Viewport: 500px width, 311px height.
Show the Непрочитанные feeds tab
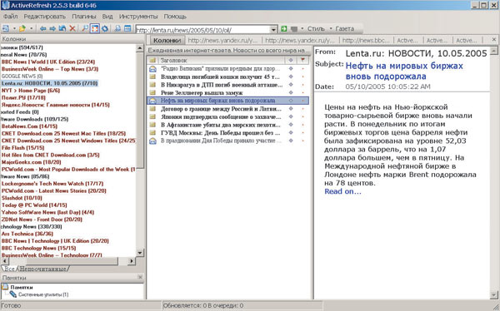point(43,269)
